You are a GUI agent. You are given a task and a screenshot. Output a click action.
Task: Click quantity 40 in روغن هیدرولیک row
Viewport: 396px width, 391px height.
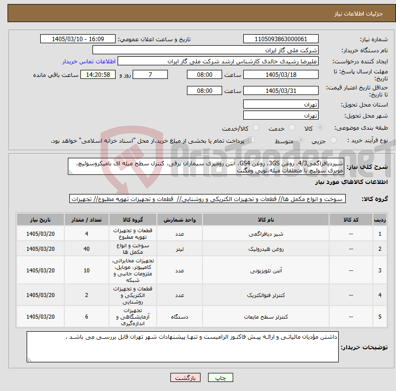click(86, 249)
